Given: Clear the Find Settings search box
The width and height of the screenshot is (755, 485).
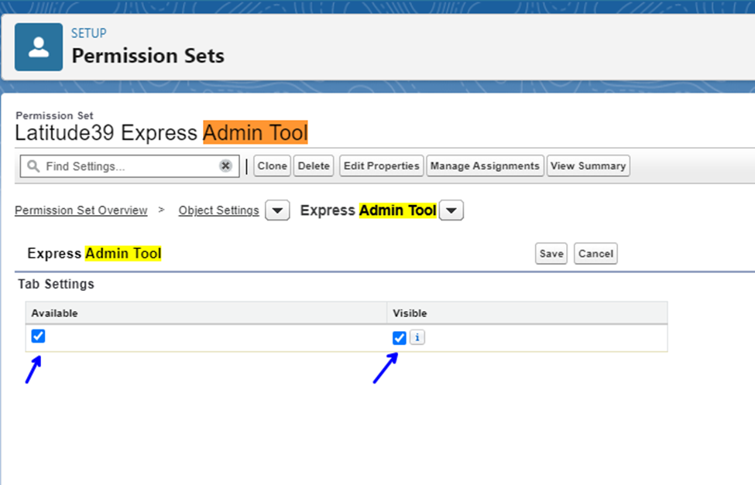Looking at the screenshot, I should 225,166.
